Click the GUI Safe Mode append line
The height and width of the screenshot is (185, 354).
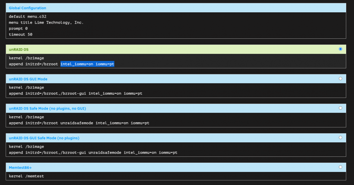click(x=93, y=153)
